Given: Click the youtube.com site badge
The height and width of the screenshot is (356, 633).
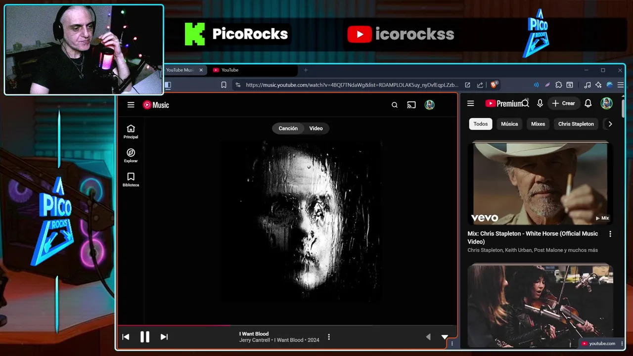Looking at the screenshot, I should (x=598, y=344).
